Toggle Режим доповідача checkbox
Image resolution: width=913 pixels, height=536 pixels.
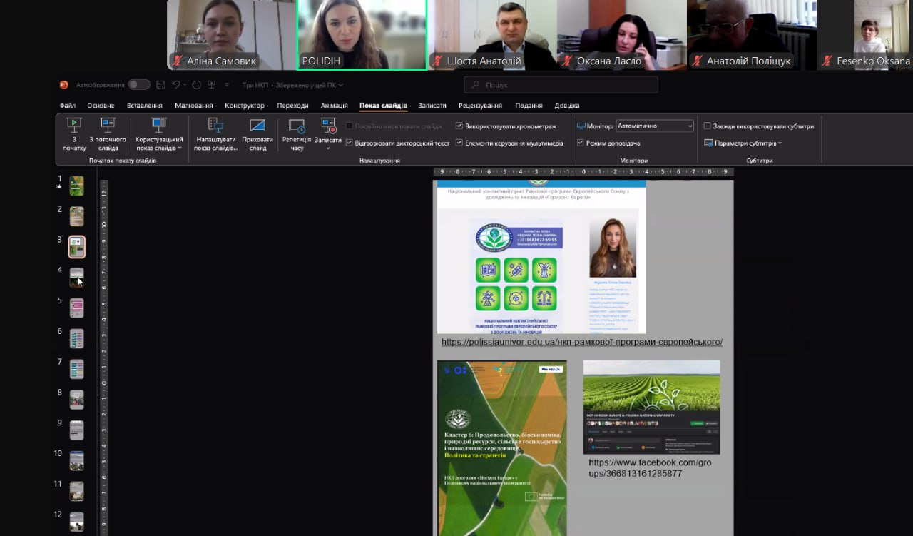581,143
